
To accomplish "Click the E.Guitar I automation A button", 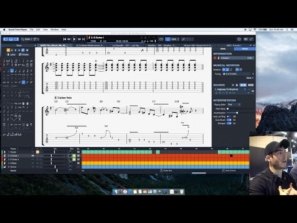I will click(74, 155).
